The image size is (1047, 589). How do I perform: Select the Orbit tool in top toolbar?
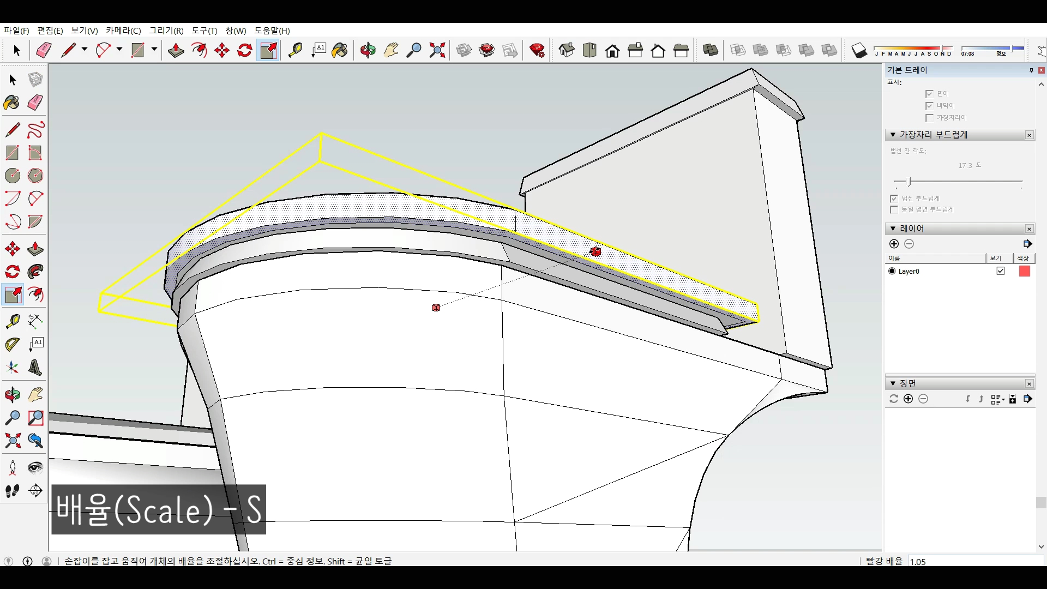click(368, 50)
